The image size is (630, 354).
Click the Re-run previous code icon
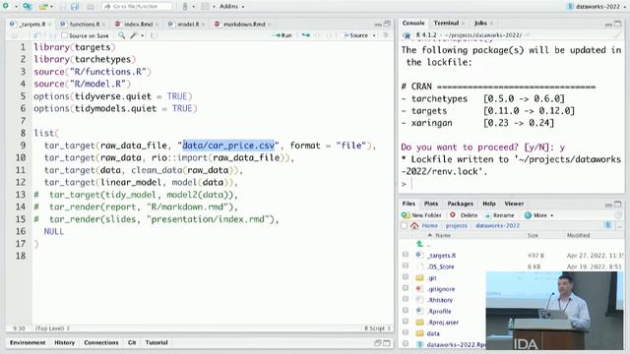[306, 35]
